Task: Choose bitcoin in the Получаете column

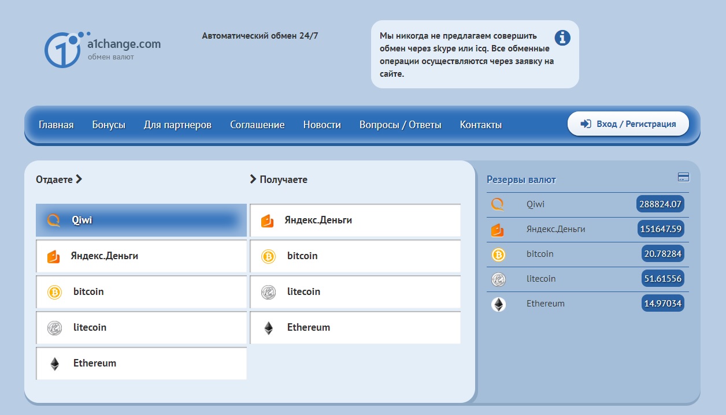Action: 355,256
